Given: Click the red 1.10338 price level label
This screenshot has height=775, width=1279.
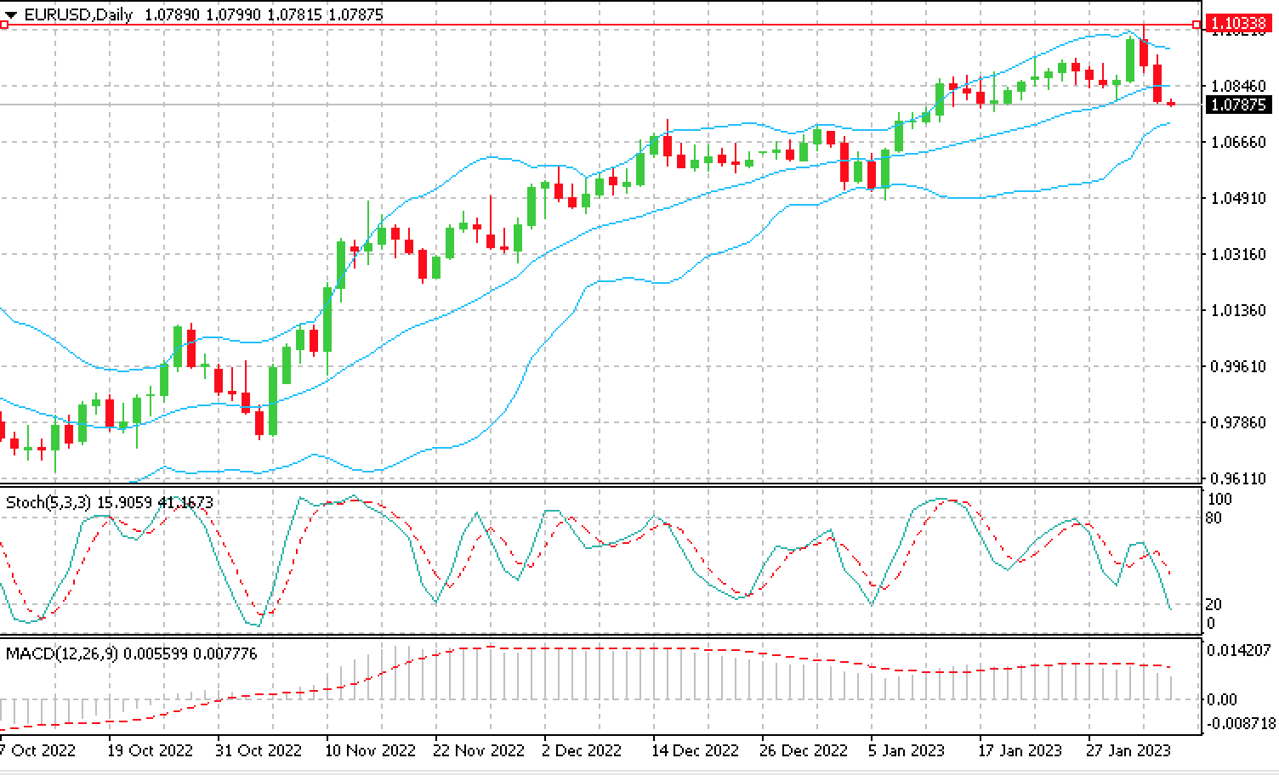Looking at the screenshot, I should click(x=1237, y=25).
